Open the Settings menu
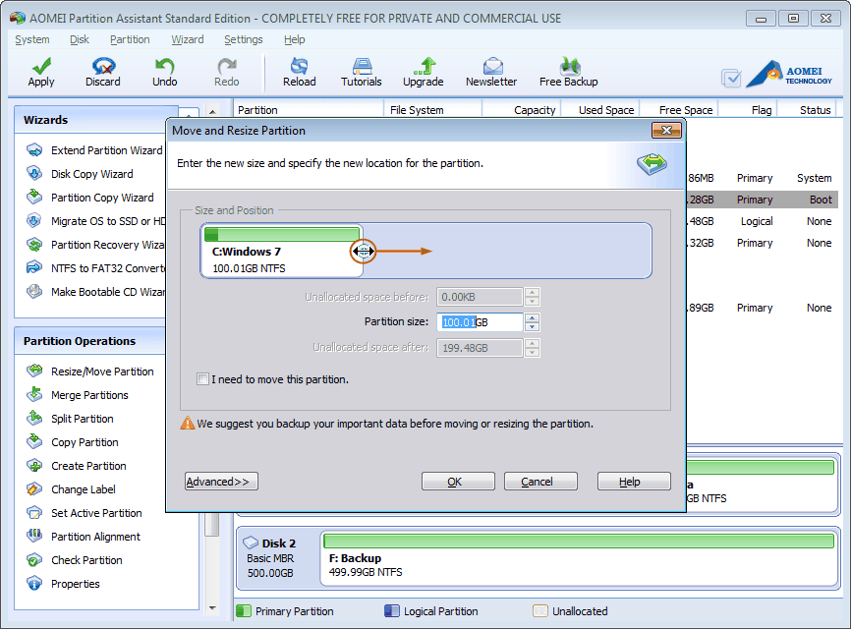This screenshot has height=629, width=851. click(243, 39)
